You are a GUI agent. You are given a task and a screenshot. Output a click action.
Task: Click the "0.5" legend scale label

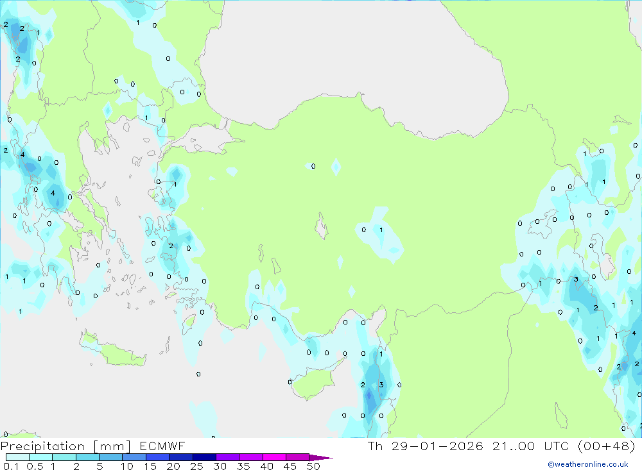click(x=35, y=466)
